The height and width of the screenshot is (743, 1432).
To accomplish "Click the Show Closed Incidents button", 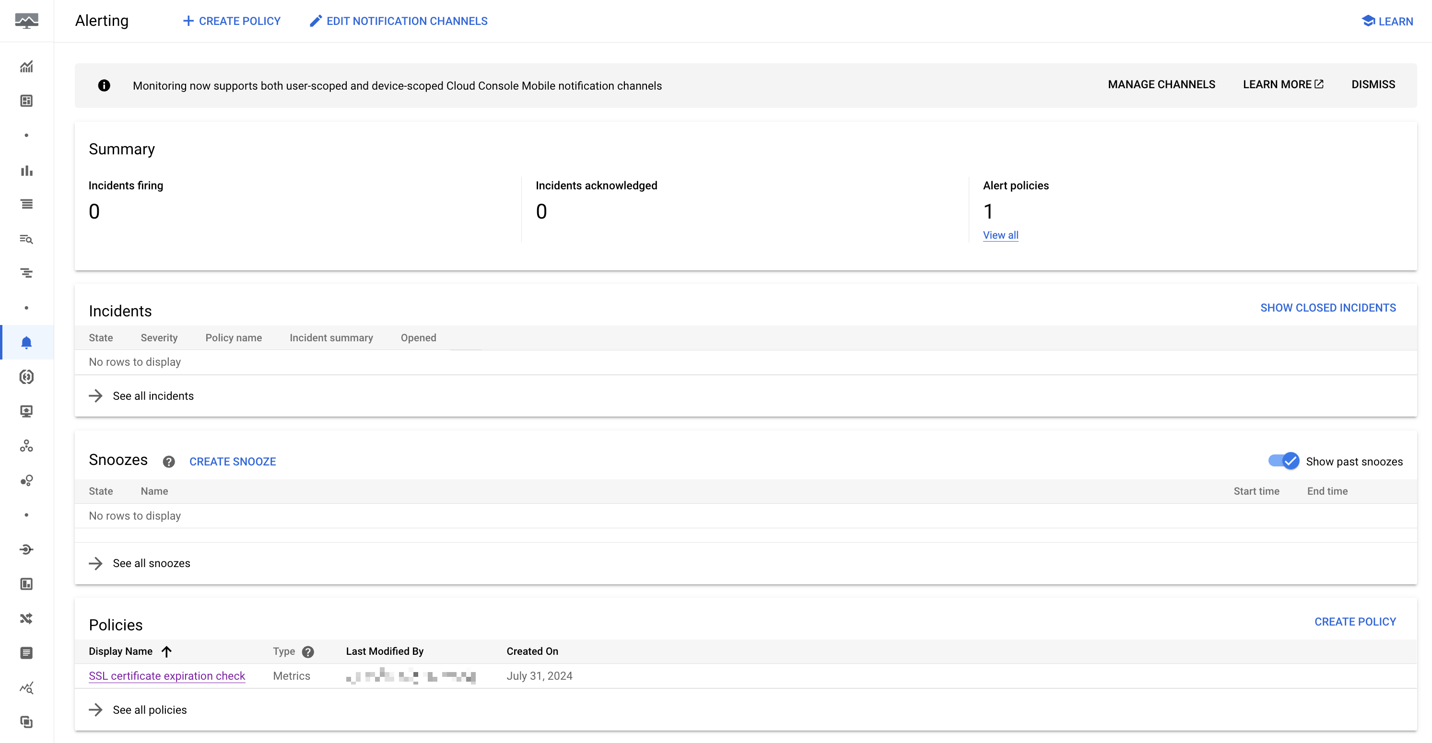I will pos(1327,308).
